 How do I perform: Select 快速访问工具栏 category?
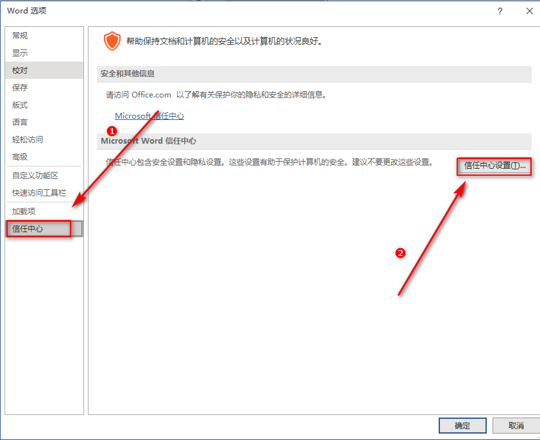44,193
